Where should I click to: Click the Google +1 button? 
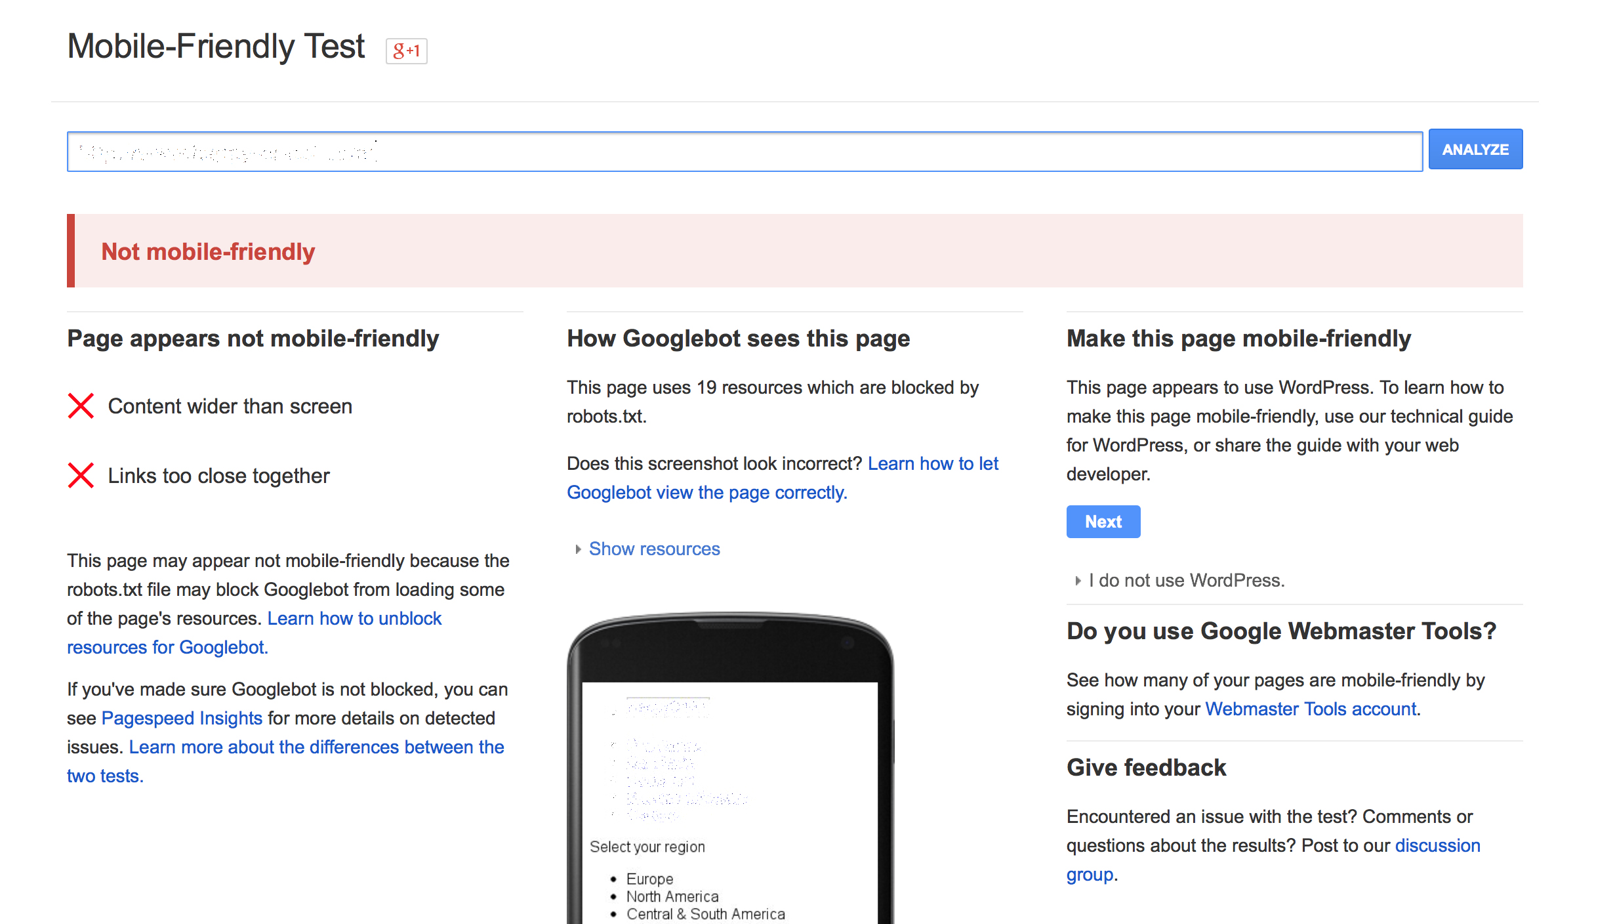pos(406,51)
